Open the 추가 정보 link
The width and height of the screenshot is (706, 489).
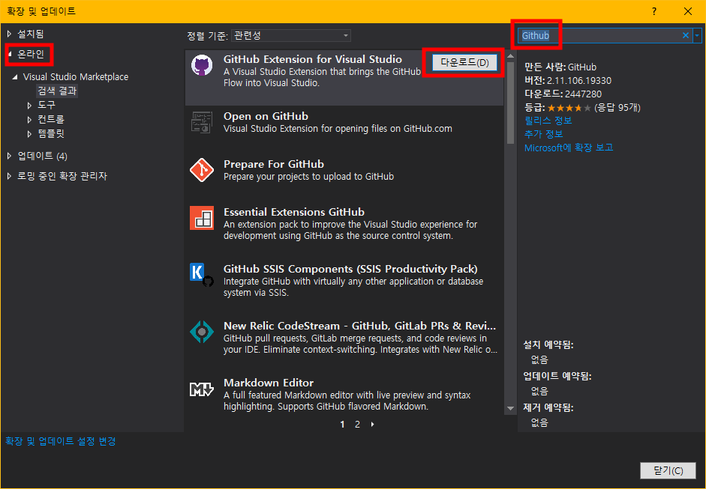(x=543, y=134)
